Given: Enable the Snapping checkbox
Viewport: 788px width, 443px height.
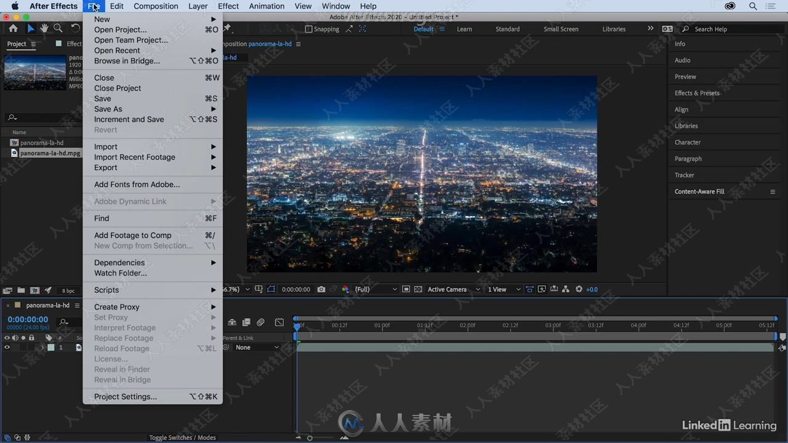Looking at the screenshot, I should click(309, 29).
